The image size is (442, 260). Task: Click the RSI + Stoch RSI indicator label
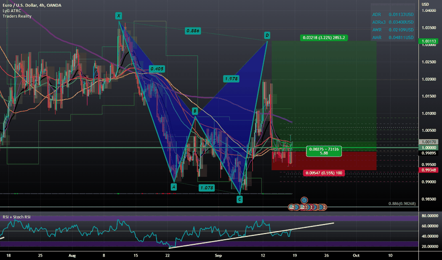17,217
